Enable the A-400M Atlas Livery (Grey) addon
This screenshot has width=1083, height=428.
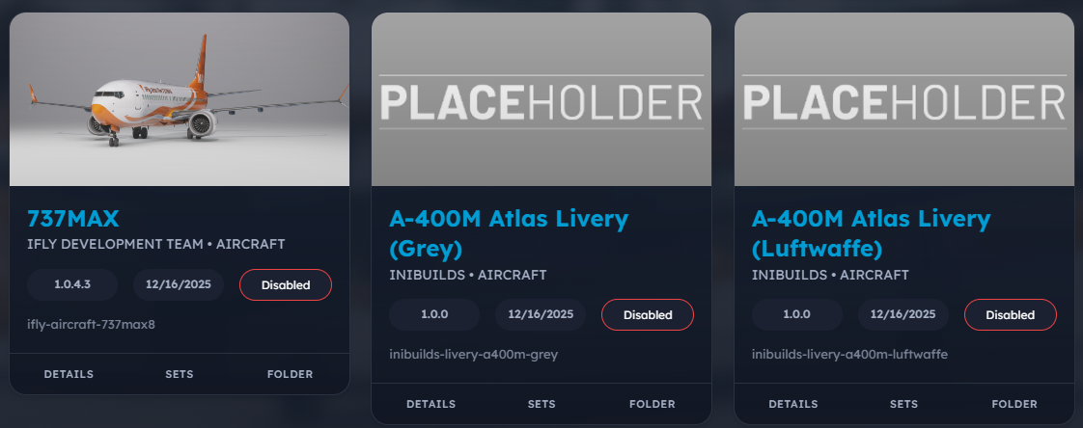[648, 315]
